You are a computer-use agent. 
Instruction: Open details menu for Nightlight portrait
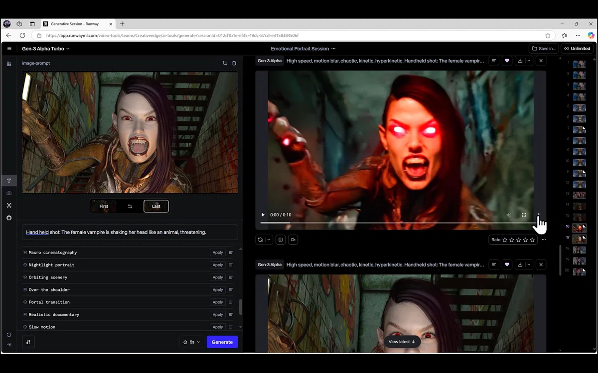231,265
